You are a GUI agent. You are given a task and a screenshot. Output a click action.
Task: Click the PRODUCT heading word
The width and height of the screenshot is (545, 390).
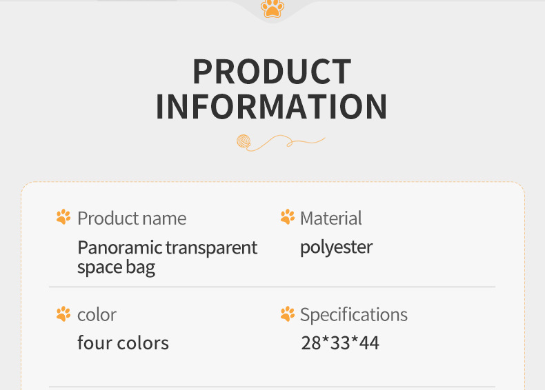[272, 72]
